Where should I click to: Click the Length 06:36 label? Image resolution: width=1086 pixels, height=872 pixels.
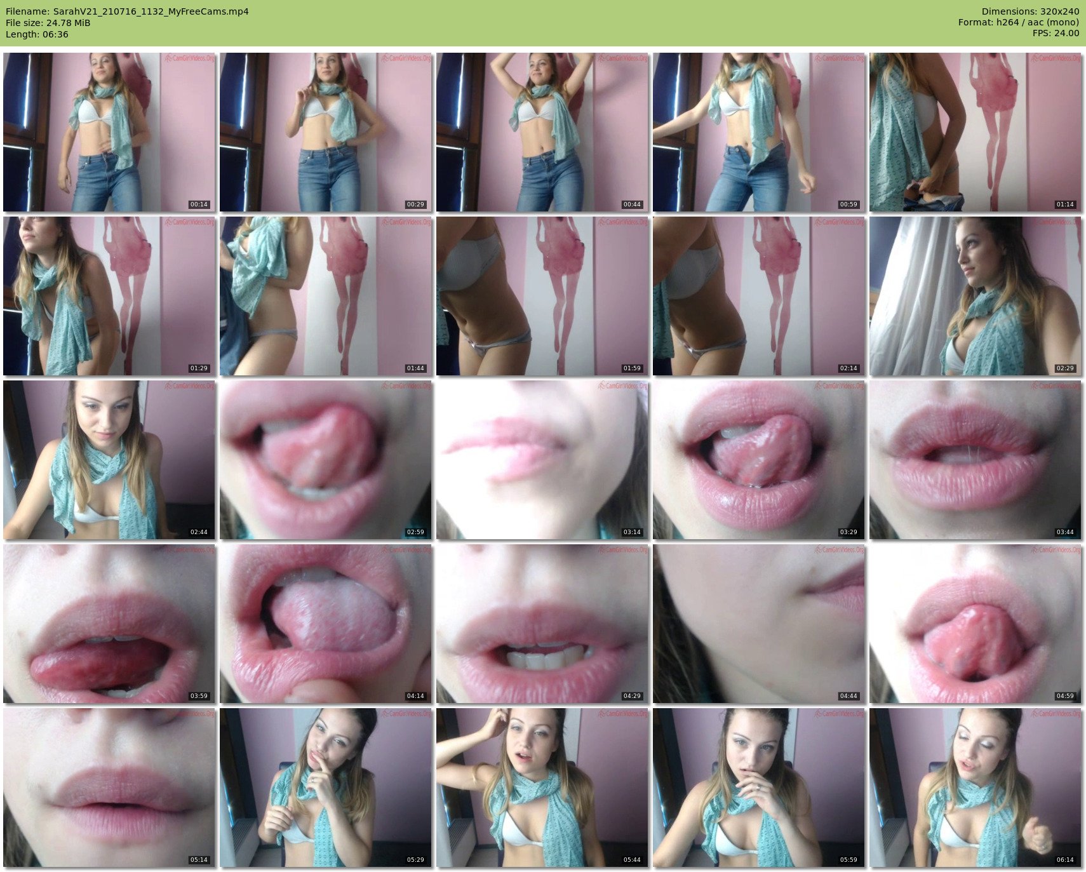[37, 34]
